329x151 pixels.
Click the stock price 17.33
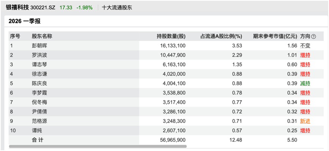pyautogui.click(x=66, y=8)
